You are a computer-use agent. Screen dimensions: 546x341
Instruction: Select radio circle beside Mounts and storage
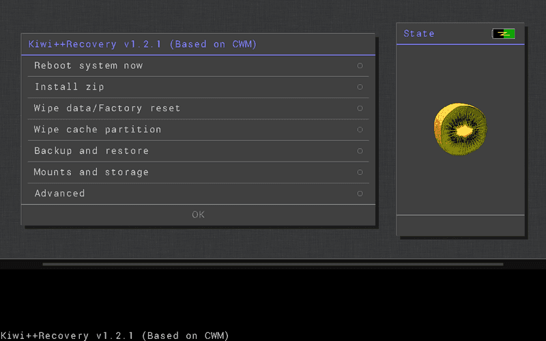click(x=360, y=173)
